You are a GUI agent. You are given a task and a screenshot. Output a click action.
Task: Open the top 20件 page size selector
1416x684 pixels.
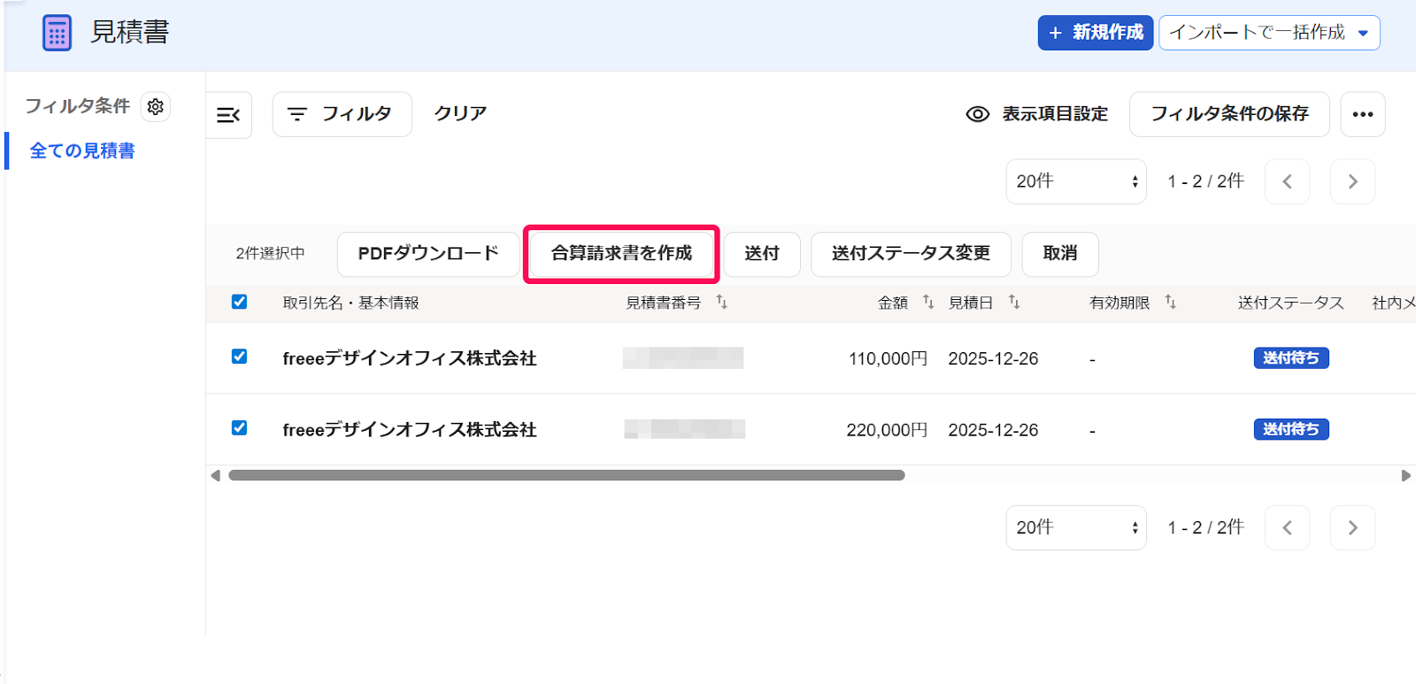[1076, 181]
